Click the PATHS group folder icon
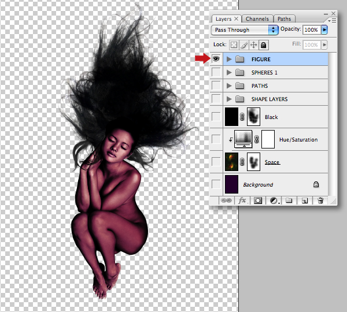The width and height of the screenshot is (347, 312). pos(239,86)
